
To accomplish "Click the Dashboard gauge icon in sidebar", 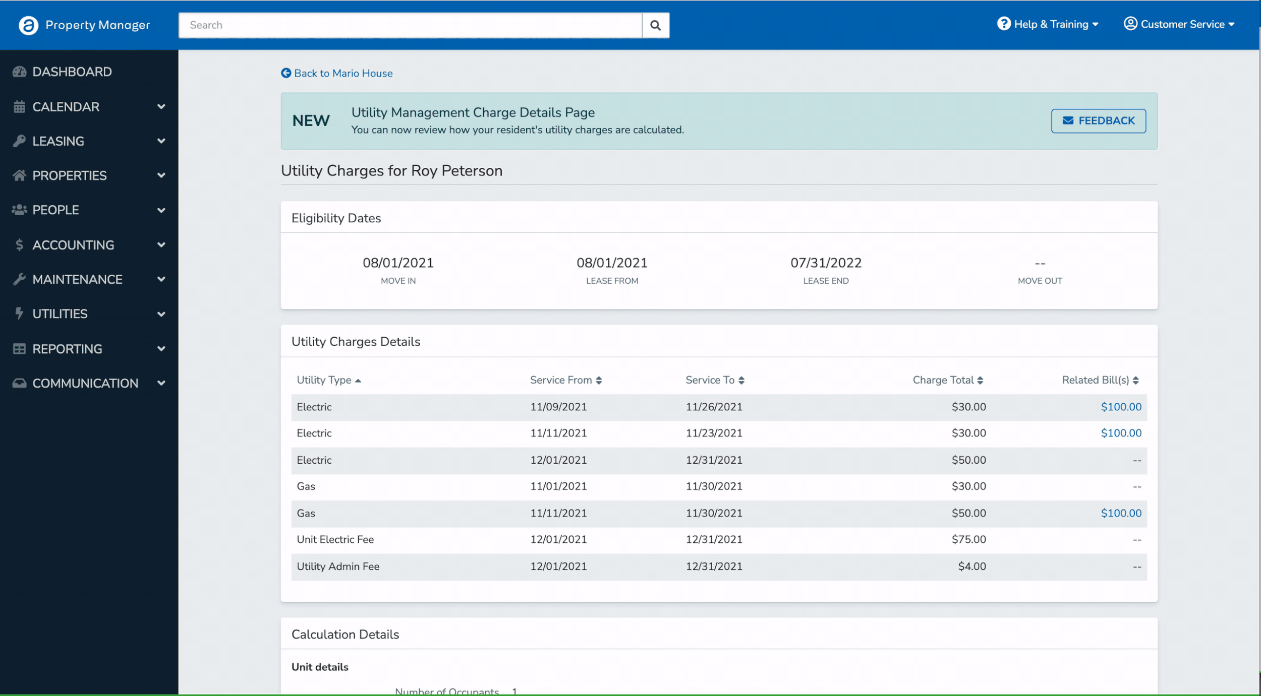I will coord(19,72).
